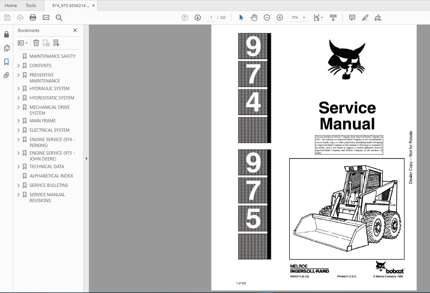Expand the ELECTRICAL SYSTEM bookmark
Screen dimensions: 430x293
(19, 130)
